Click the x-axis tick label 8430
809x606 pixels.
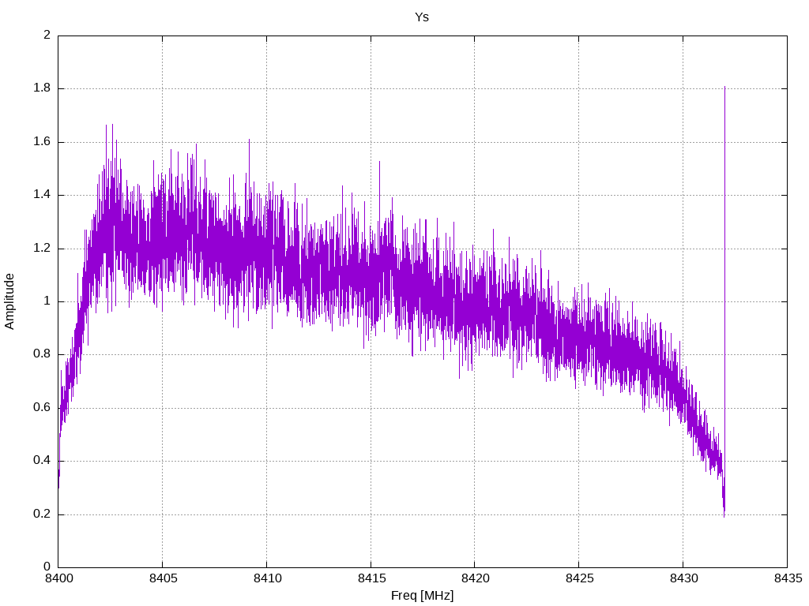[683, 578]
